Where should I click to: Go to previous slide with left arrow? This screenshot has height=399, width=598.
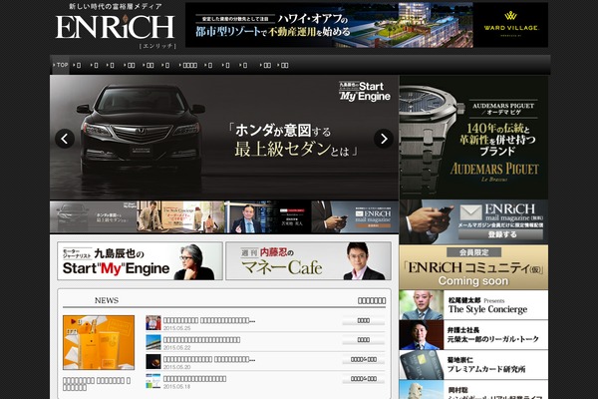[x=65, y=139]
